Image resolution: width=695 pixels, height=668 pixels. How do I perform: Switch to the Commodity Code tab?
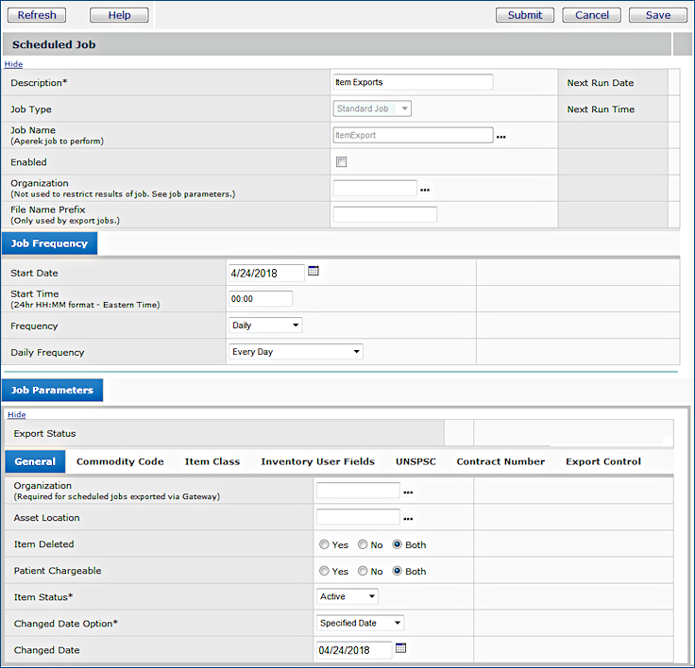[120, 462]
